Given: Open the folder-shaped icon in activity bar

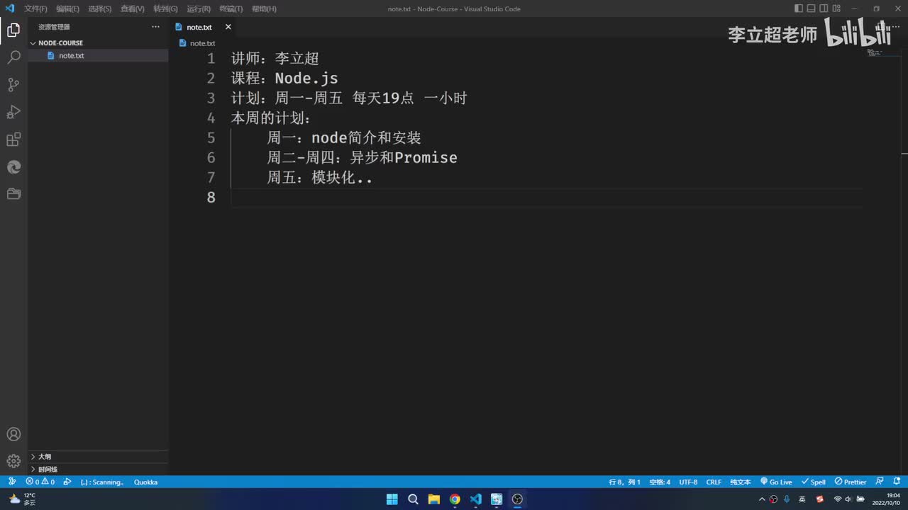Looking at the screenshot, I should pyautogui.click(x=13, y=194).
